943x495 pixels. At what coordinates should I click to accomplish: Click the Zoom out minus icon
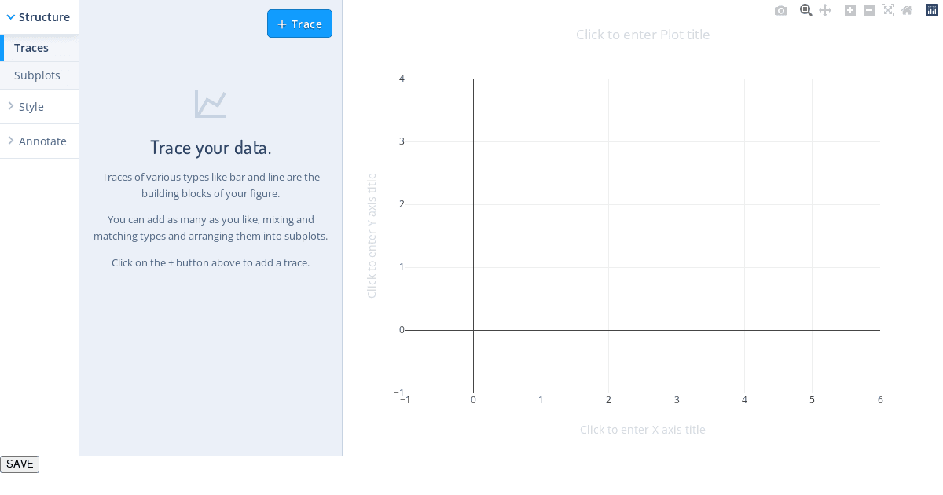coord(869,10)
